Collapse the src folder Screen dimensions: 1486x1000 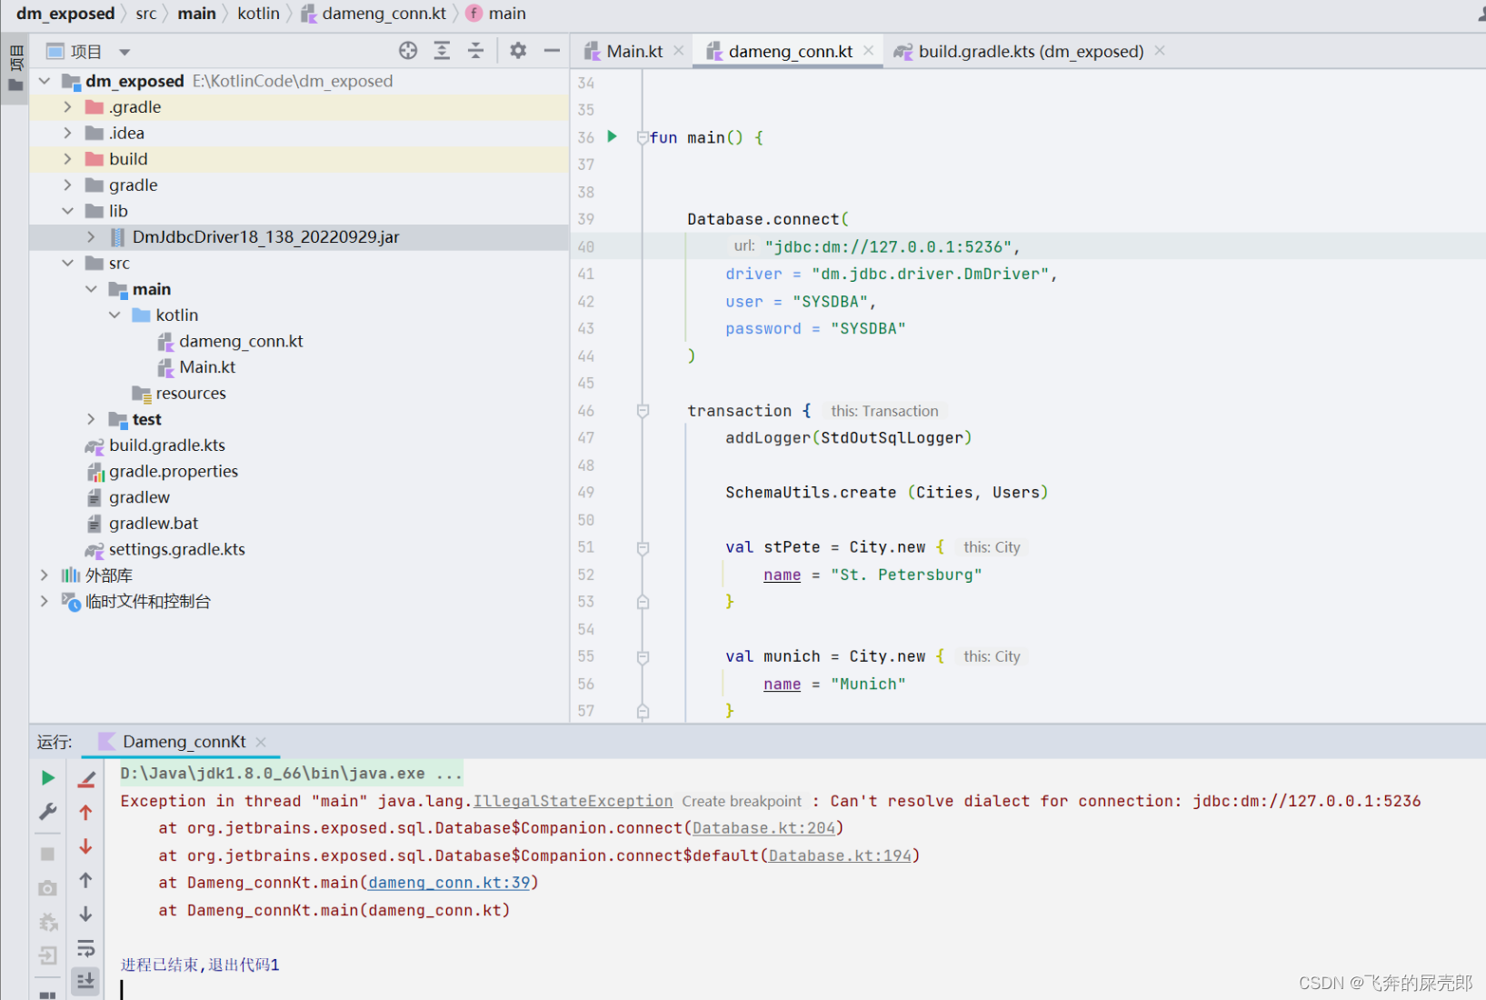click(67, 263)
